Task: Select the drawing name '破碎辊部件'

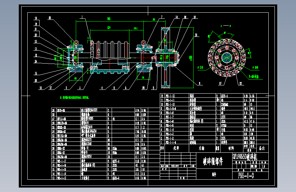Action: [213, 161]
